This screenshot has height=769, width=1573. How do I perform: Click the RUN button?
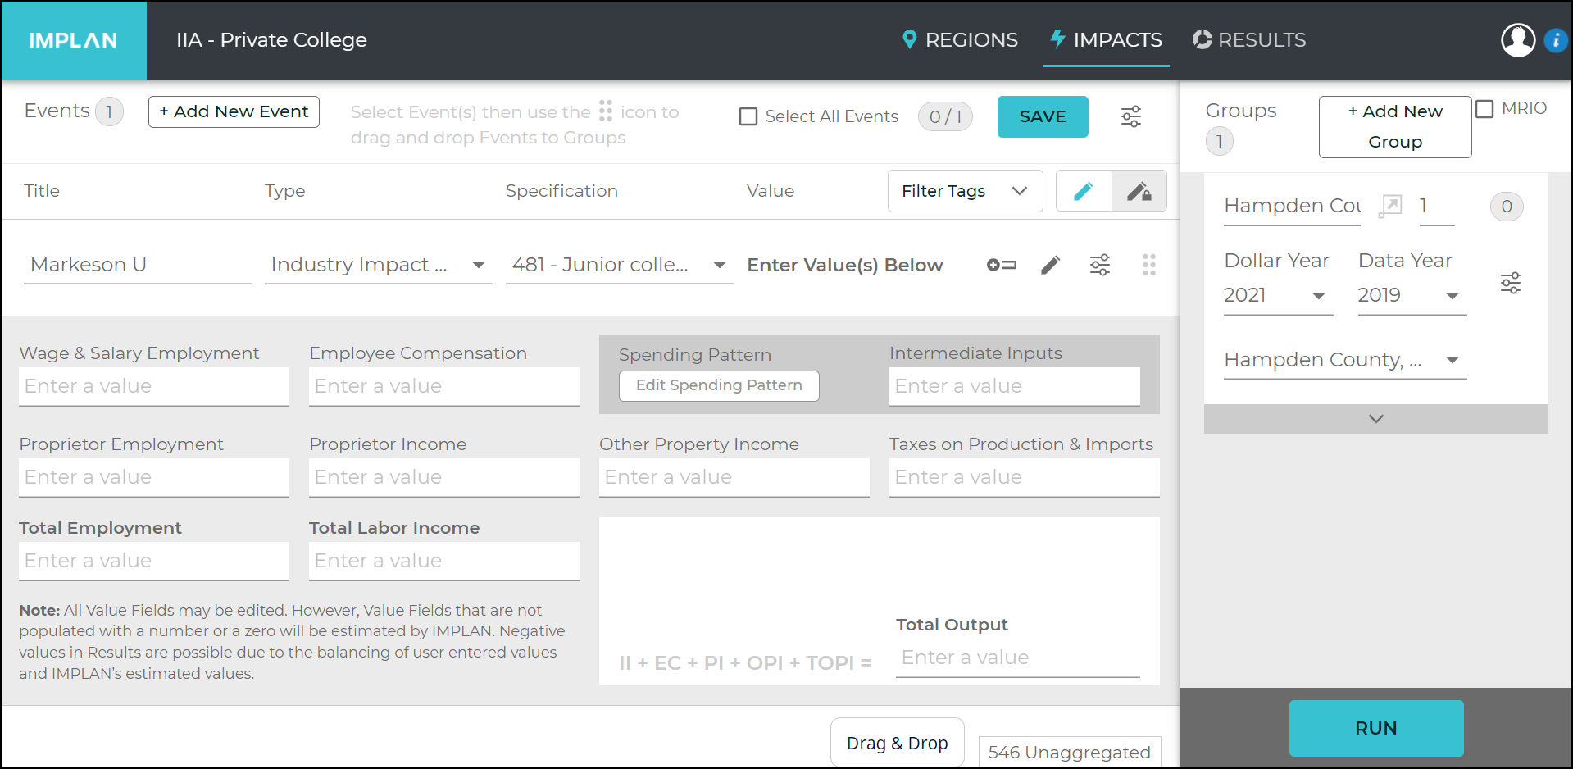pos(1375,728)
